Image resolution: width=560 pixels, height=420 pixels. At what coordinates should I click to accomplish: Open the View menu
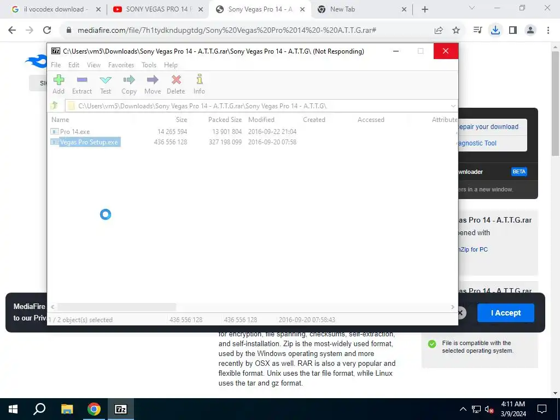click(x=94, y=65)
